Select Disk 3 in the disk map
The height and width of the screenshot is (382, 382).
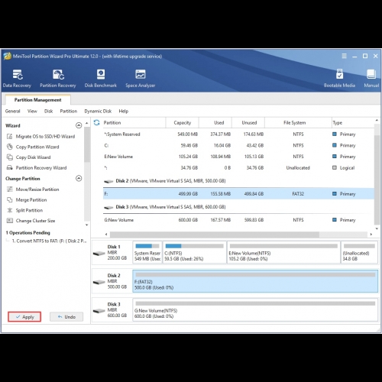(x=112, y=310)
